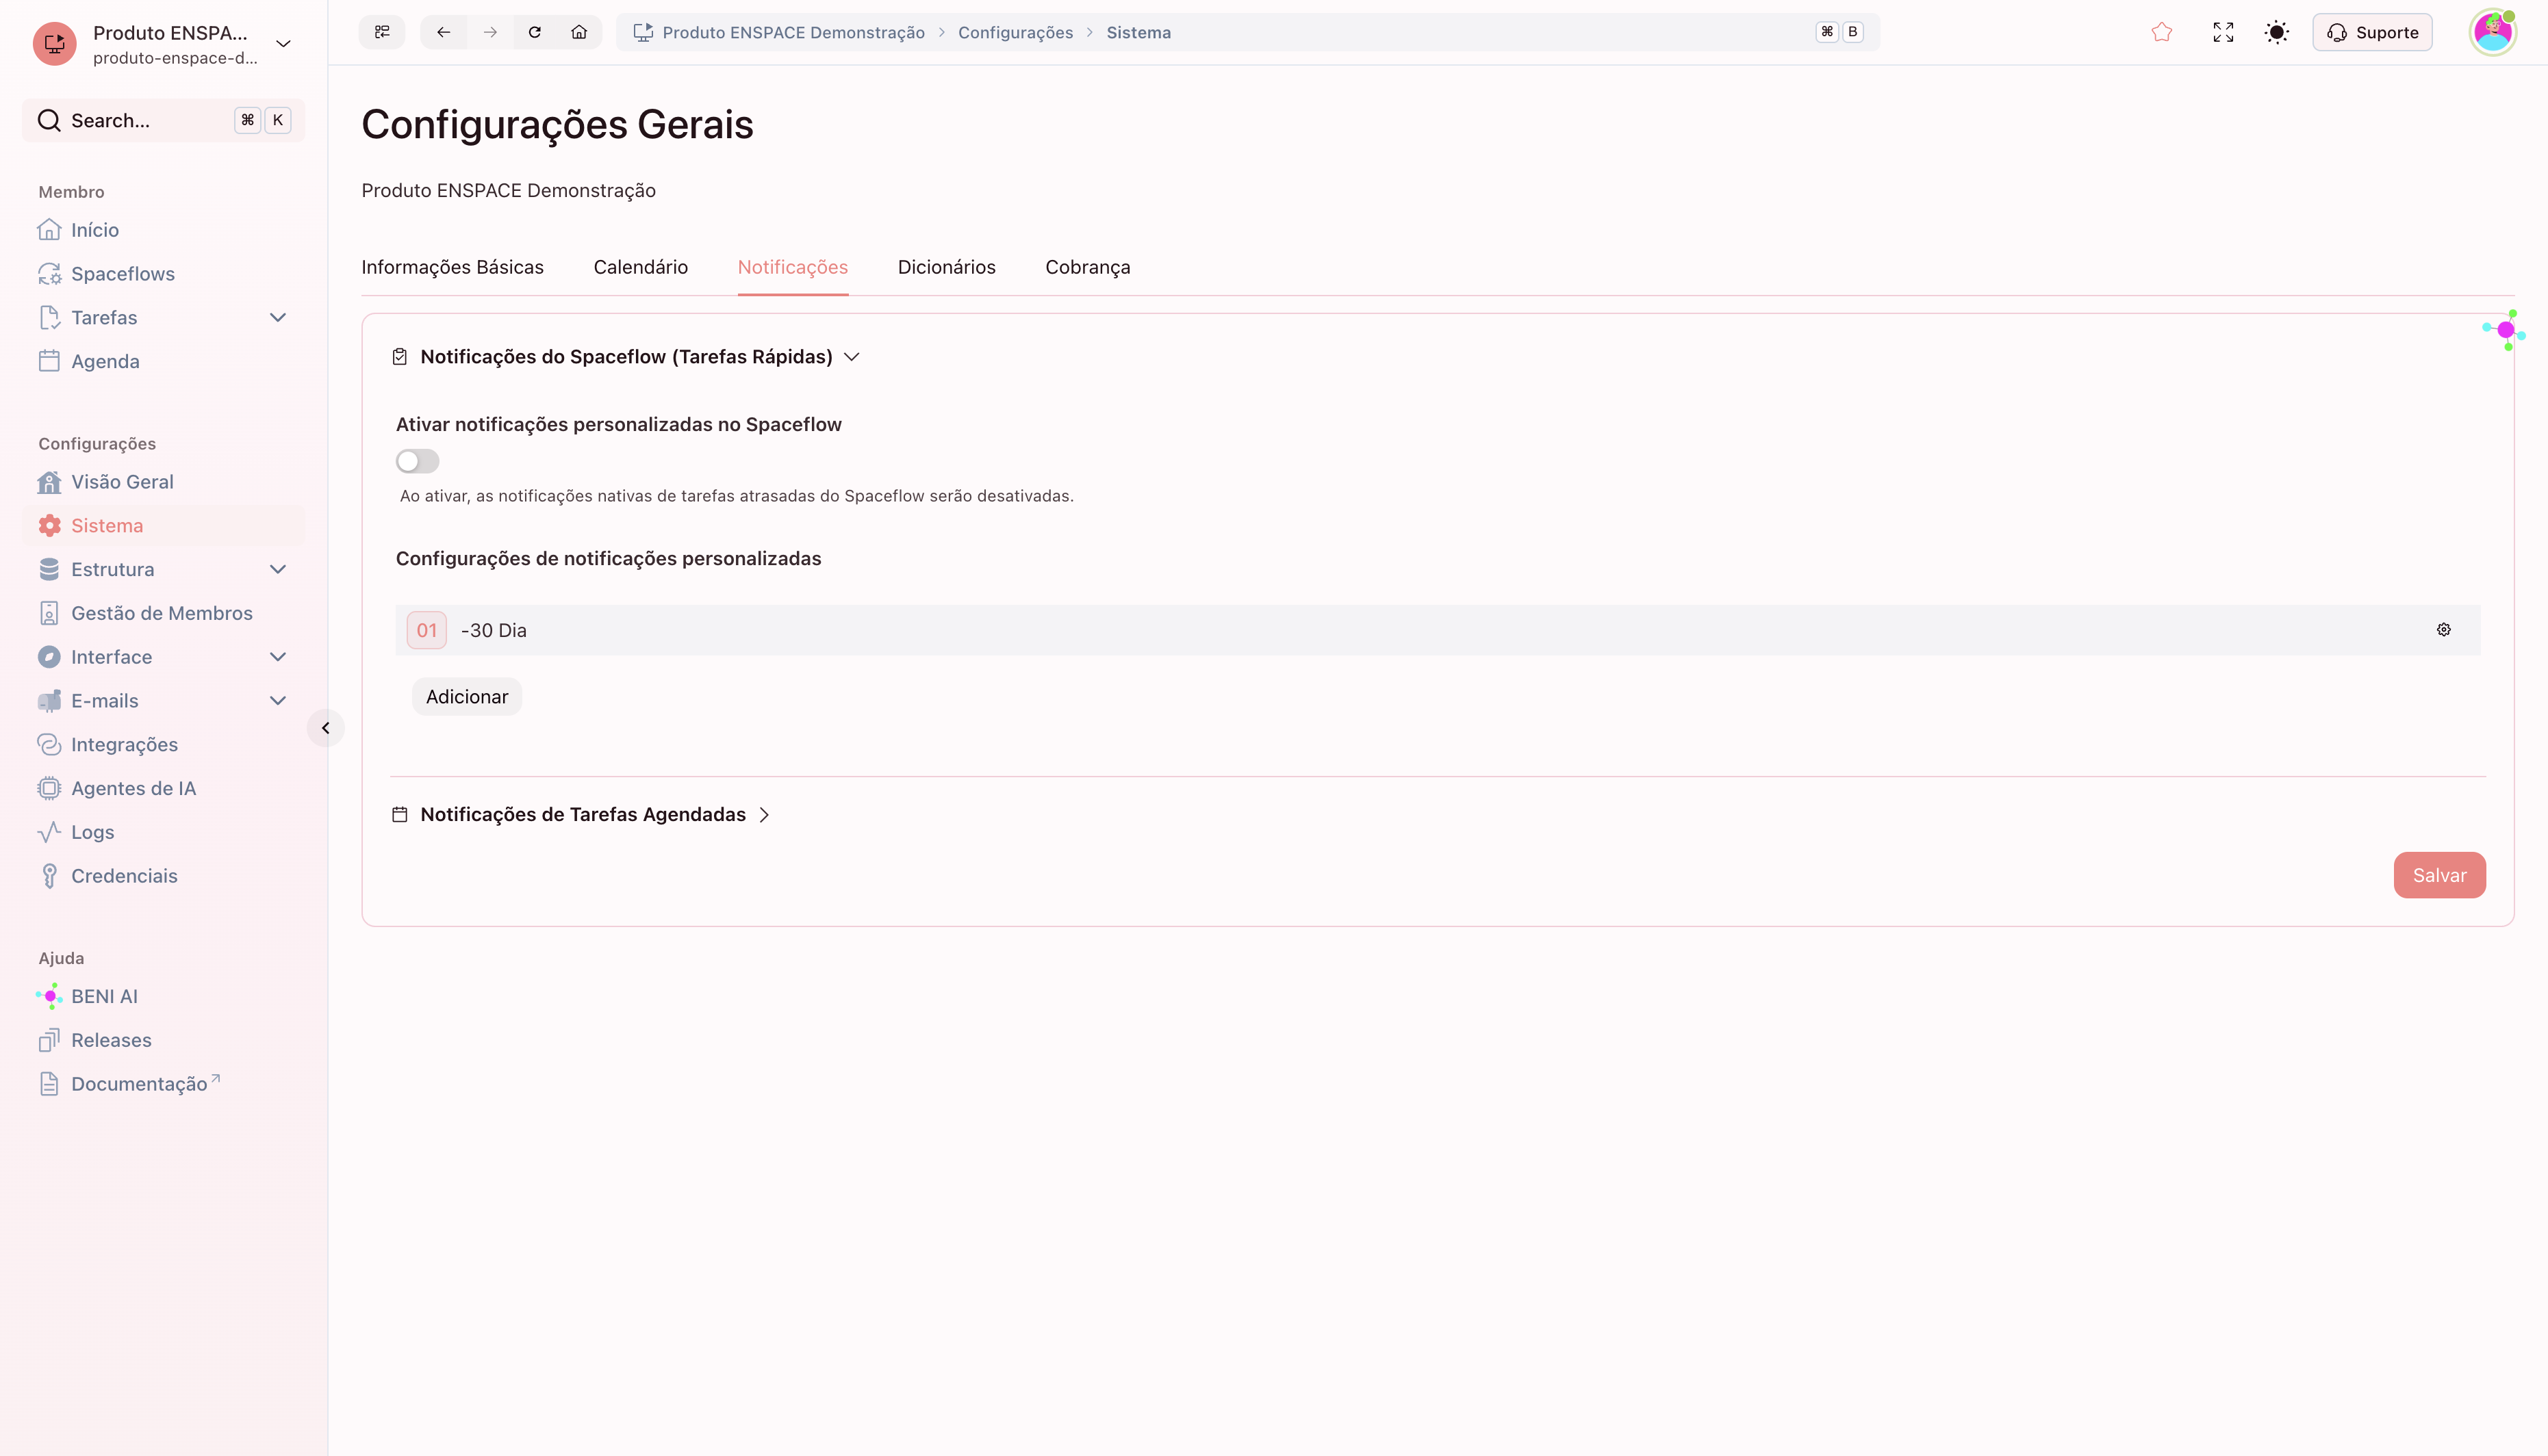Viewport: 2548px width, 1456px height.
Task: Expand the Interface sidebar submenu
Action: pyautogui.click(x=278, y=657)
